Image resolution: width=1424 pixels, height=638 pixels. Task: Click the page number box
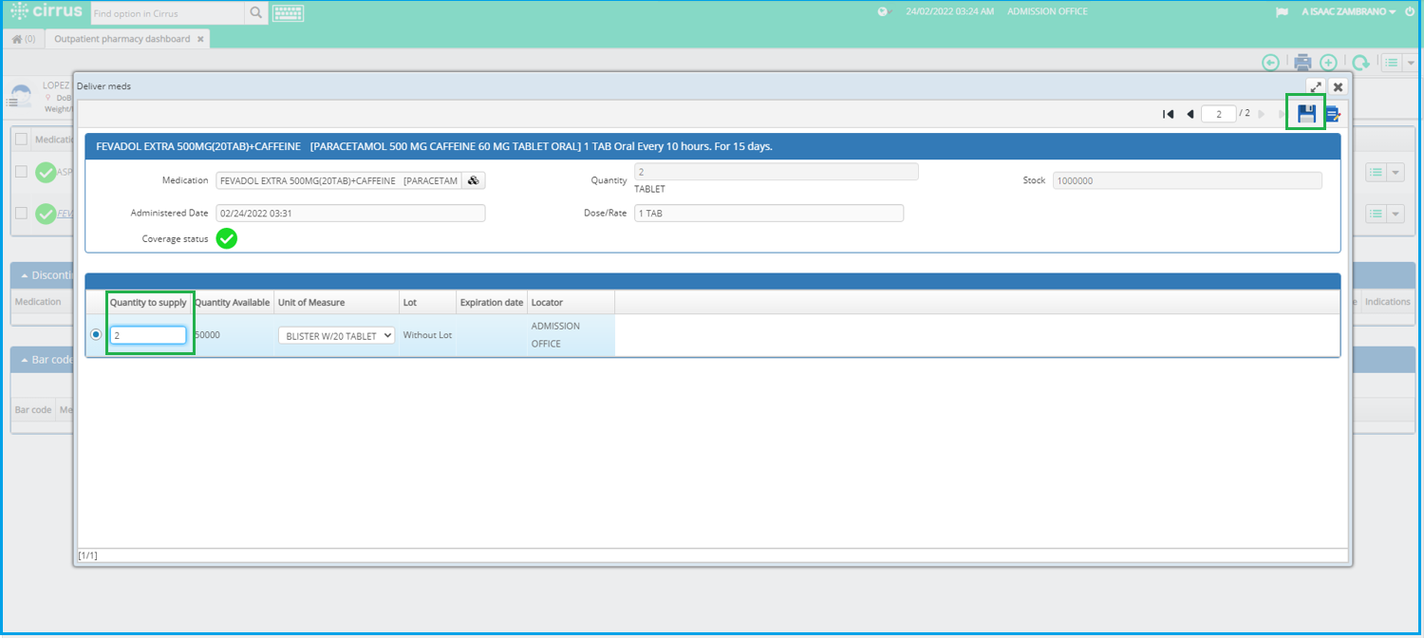click(x=1219, y=114)
